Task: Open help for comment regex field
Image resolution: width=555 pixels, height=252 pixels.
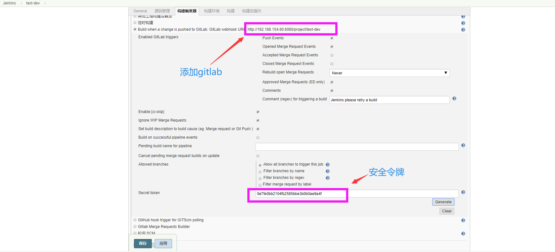Action: pyautogui.click(x=454, y=98)
